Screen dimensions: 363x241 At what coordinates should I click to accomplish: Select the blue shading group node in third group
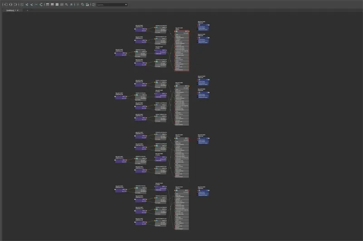(203, 141)
